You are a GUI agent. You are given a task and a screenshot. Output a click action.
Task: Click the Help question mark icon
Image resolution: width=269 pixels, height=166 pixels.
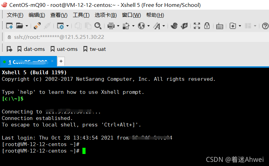(265, 26)
